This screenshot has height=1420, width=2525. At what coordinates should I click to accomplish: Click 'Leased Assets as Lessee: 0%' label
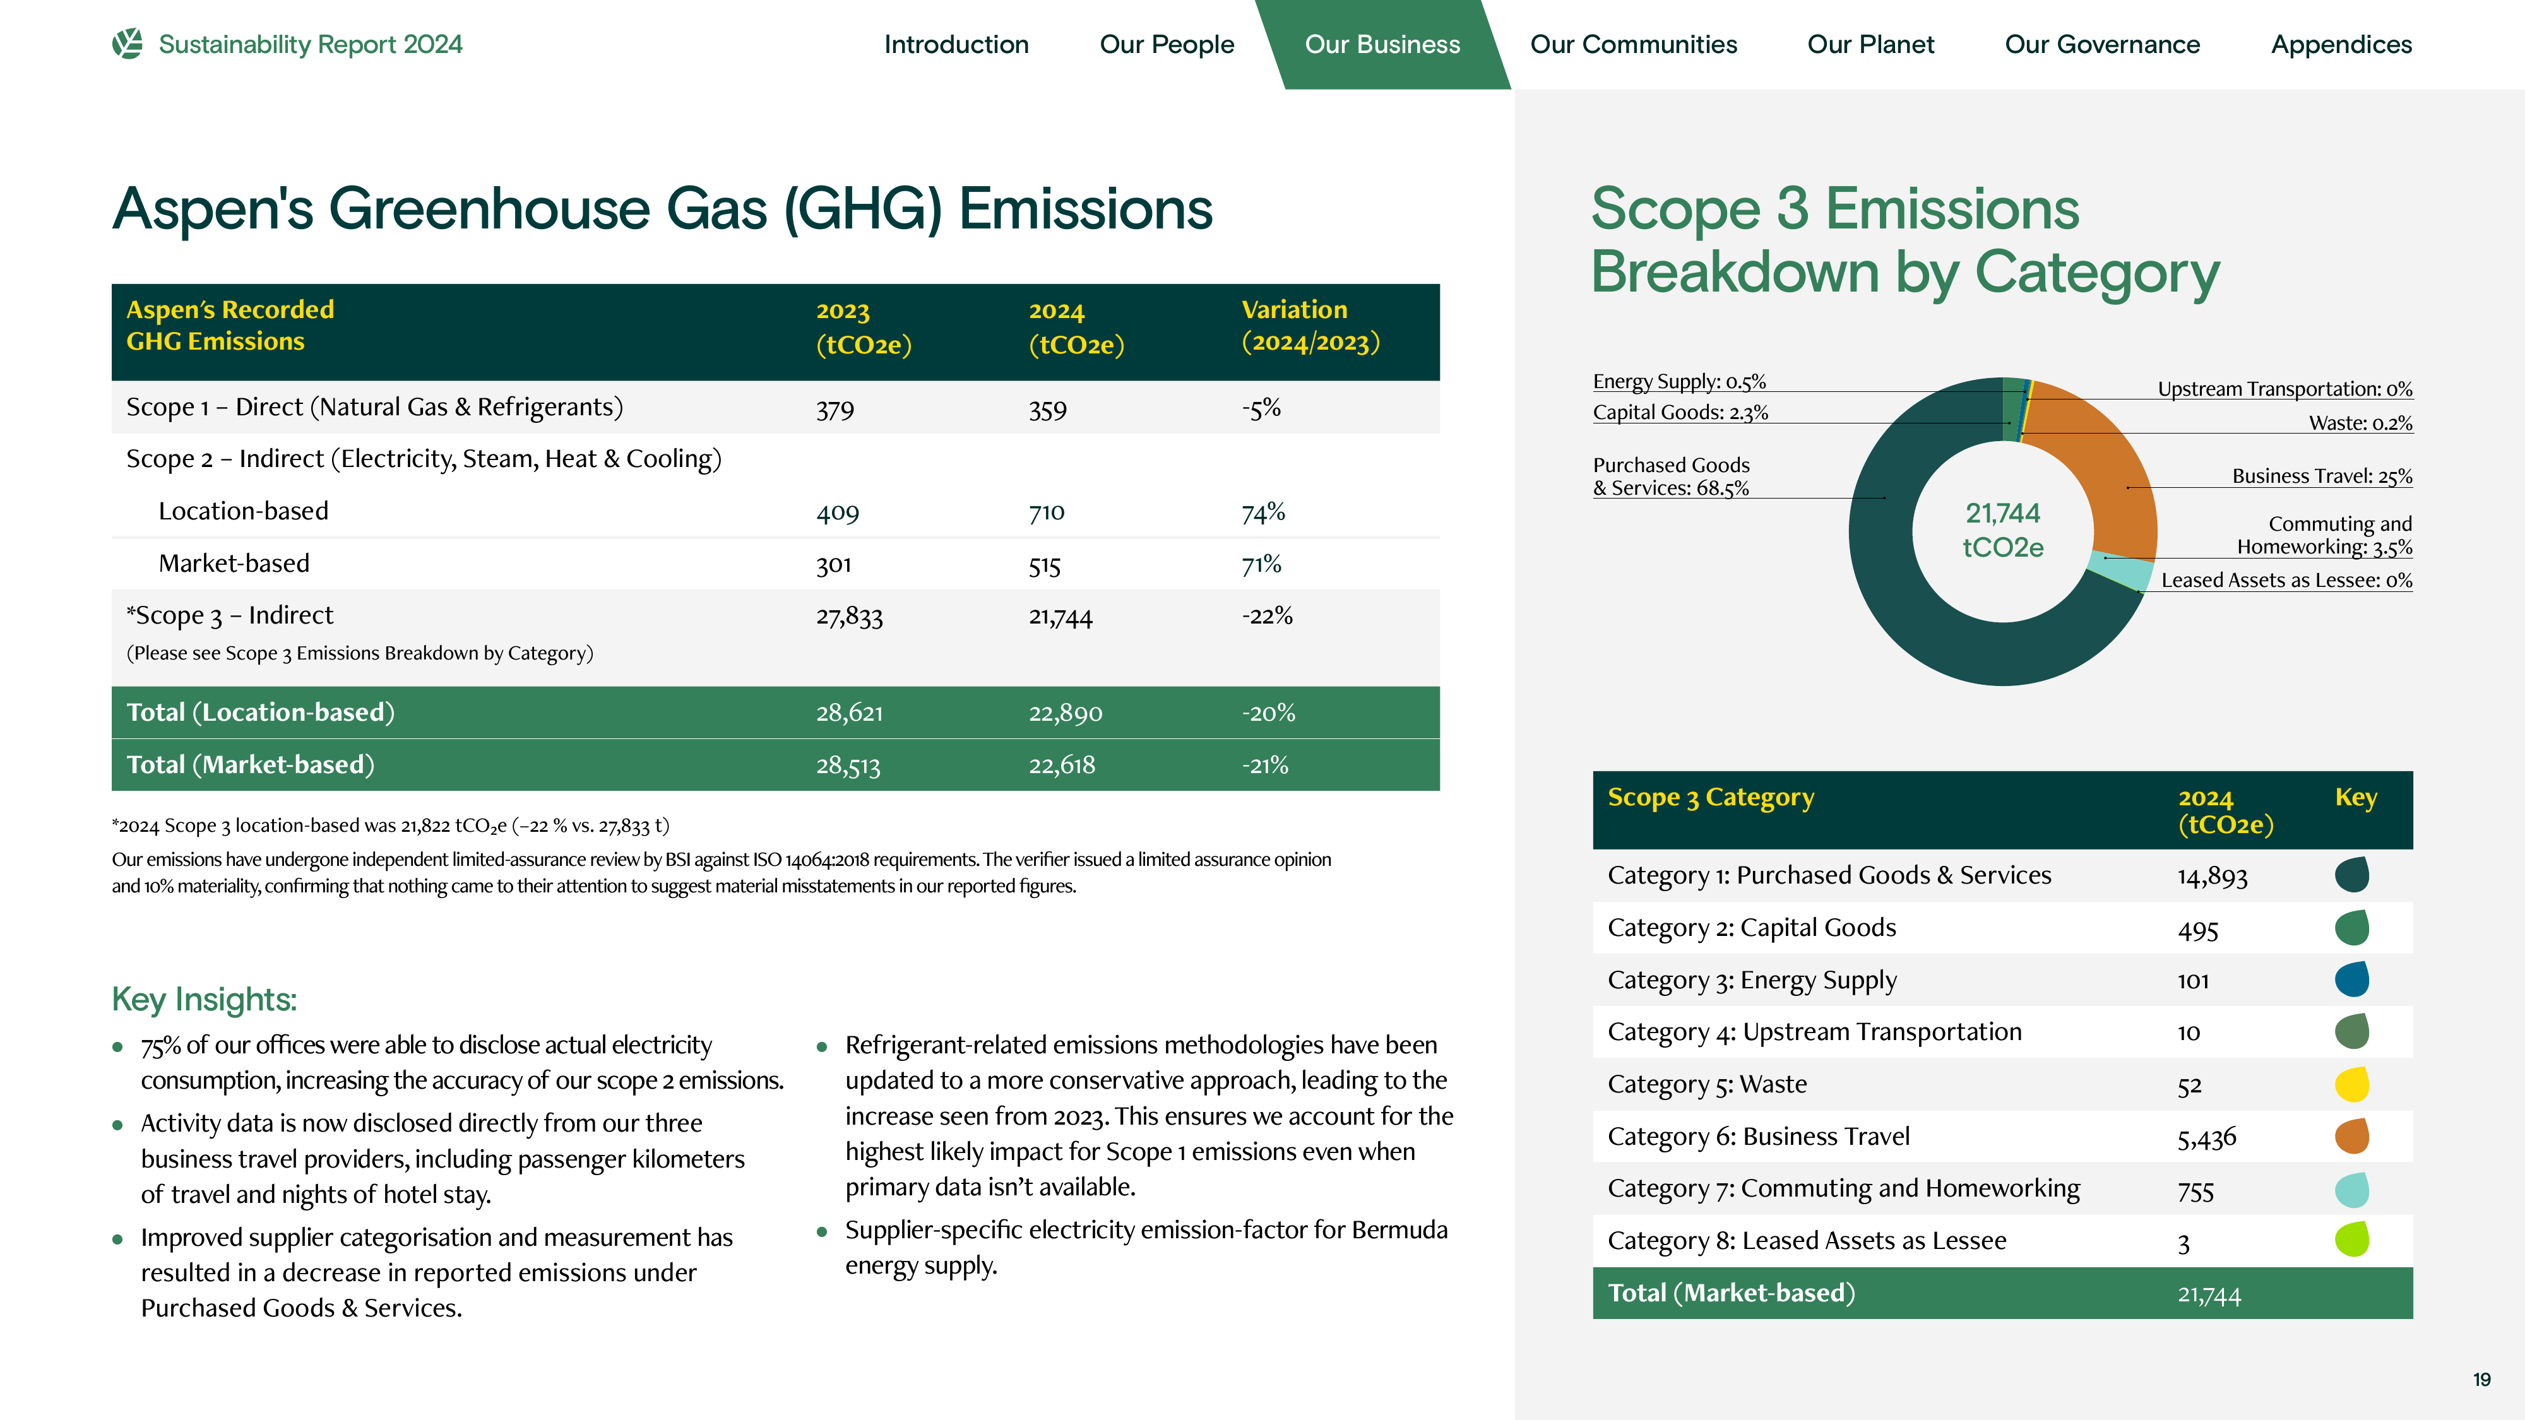point(2287,580)
